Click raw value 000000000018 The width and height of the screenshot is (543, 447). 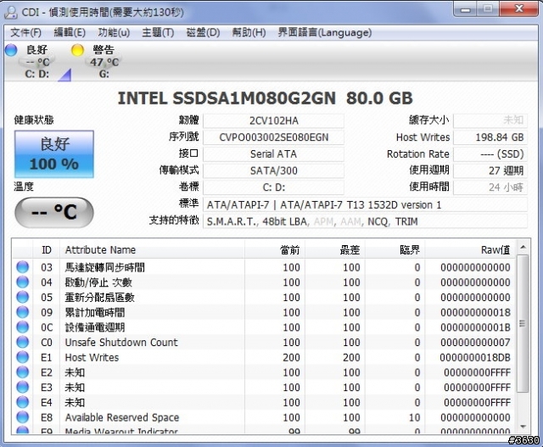pos(475,312)
